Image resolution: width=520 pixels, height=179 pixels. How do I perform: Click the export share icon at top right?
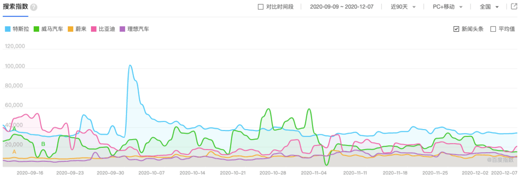pos(514,7)
